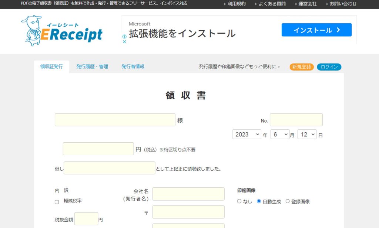Image resolution: width=379 pixels, height=228 pixels.
Task: Open the day dropdown showing 12
Action: (307, 135)
